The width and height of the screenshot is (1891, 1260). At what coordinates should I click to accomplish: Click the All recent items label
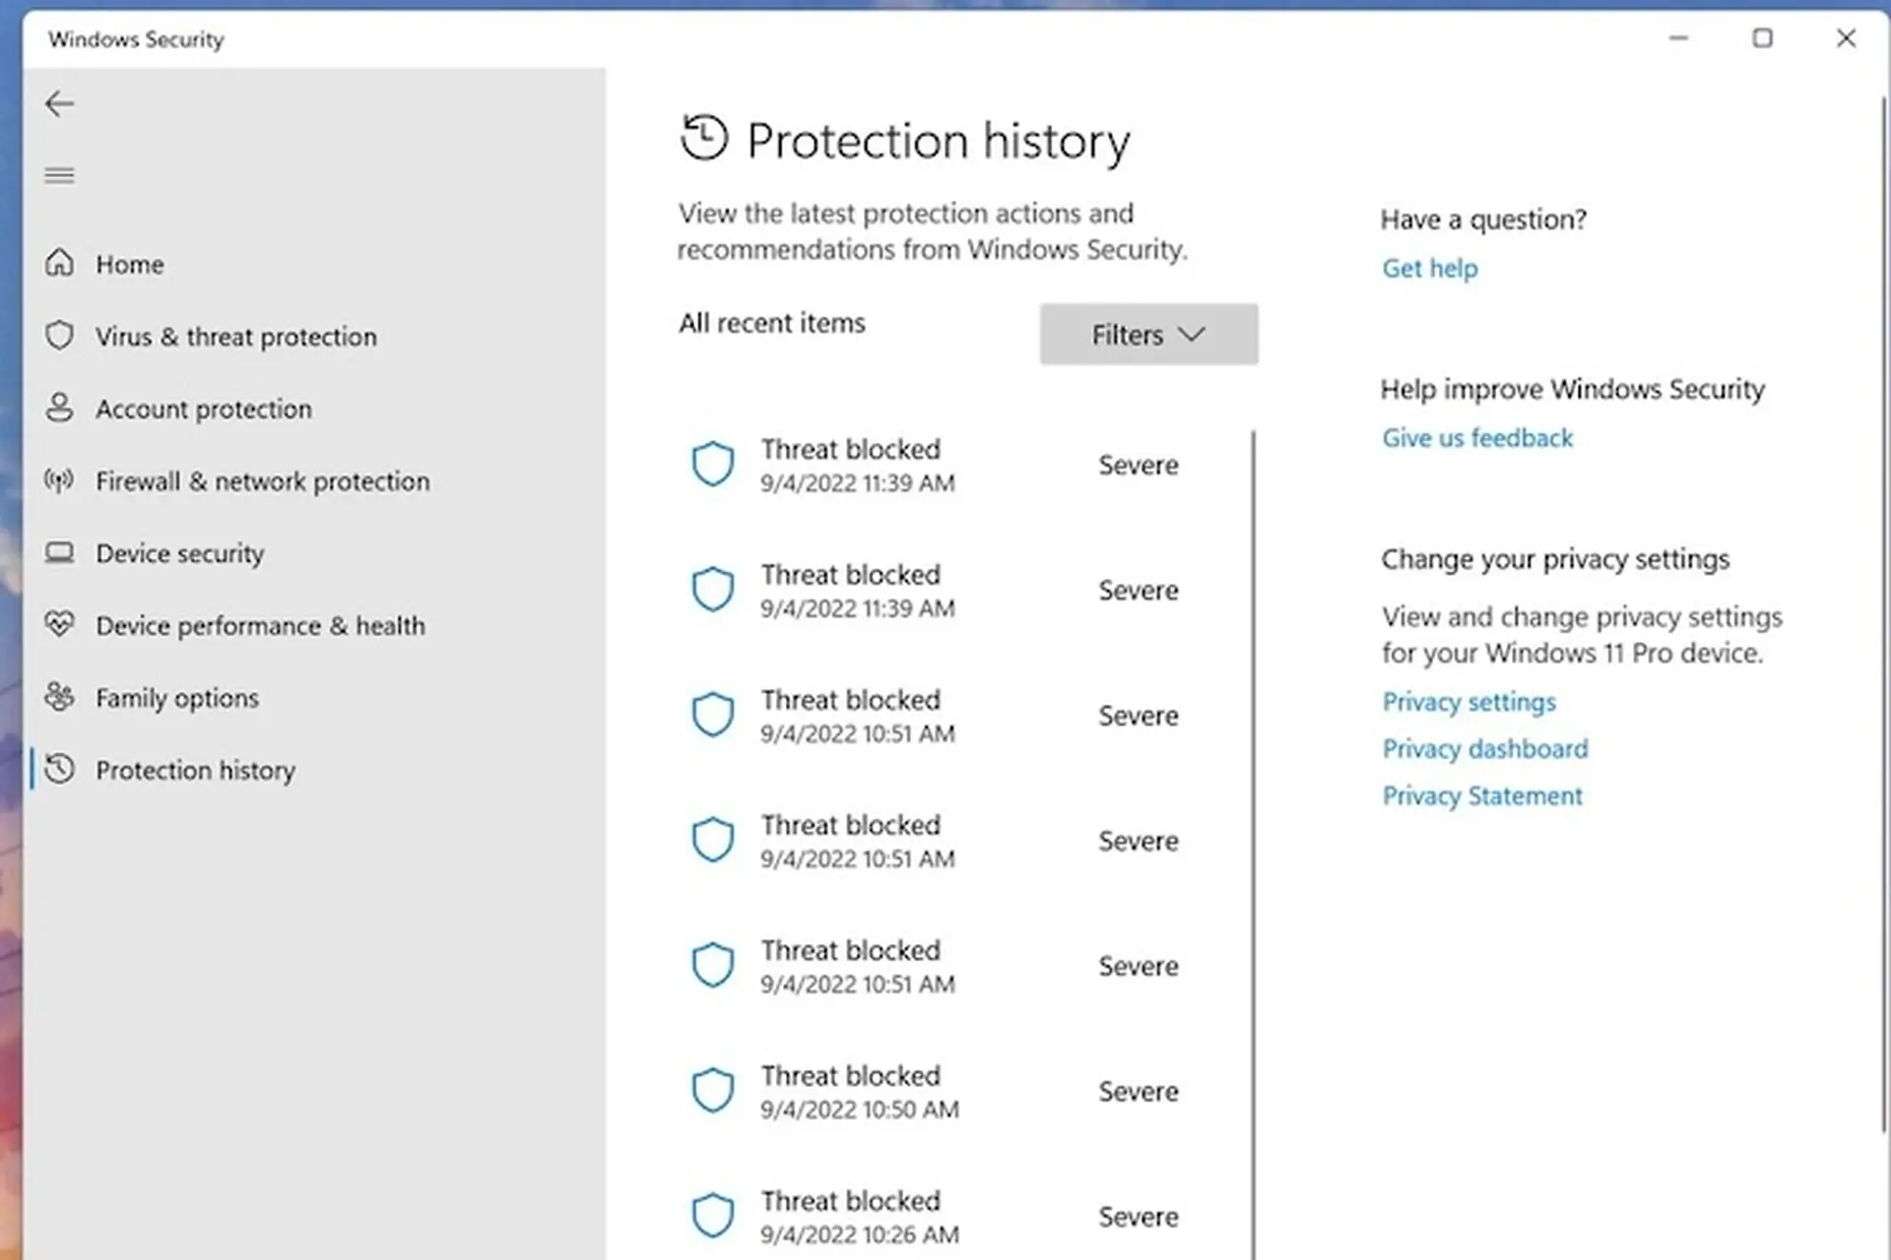[771, 323]
